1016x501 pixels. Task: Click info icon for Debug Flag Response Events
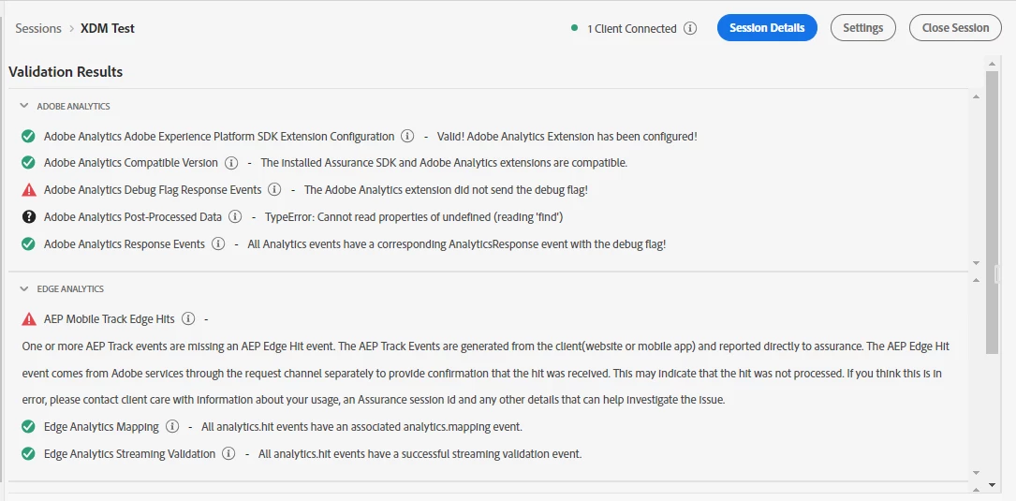click(x=274, y=190)
